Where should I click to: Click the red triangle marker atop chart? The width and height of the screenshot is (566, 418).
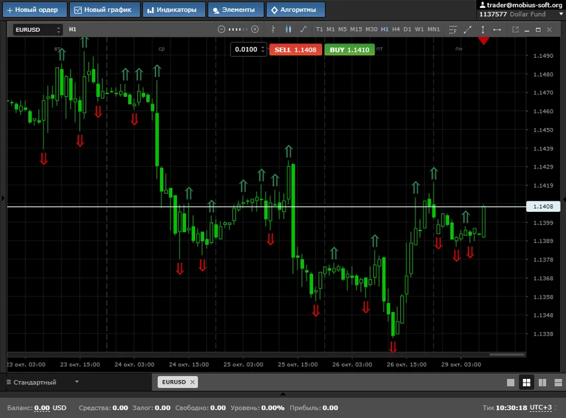point(484,41)
